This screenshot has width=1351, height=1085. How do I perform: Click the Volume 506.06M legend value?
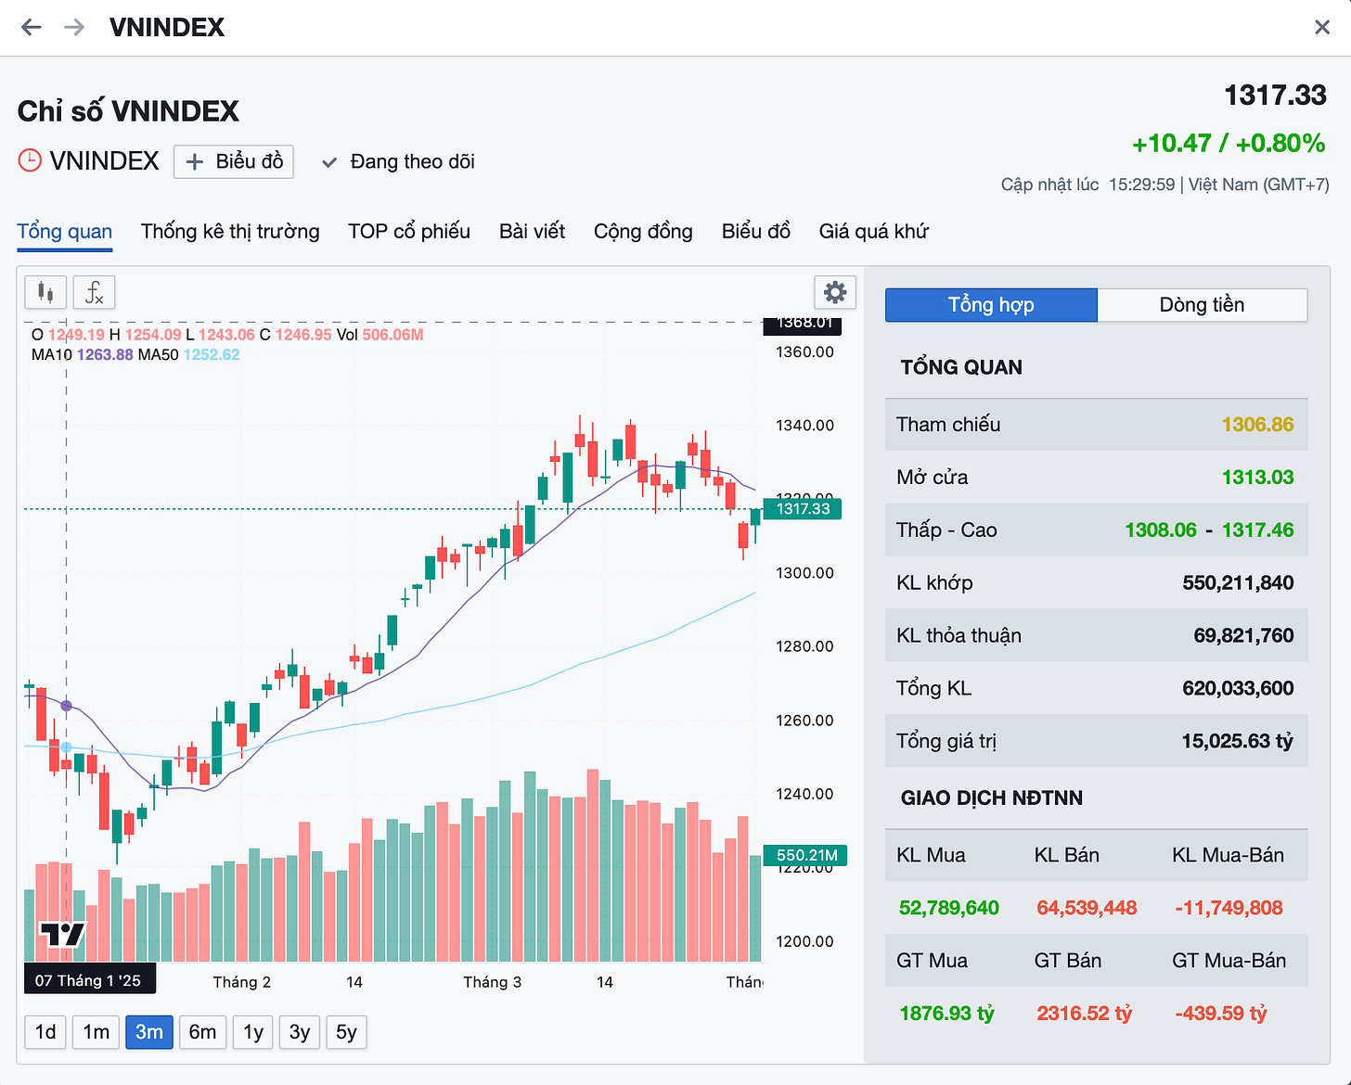[392, 335]
